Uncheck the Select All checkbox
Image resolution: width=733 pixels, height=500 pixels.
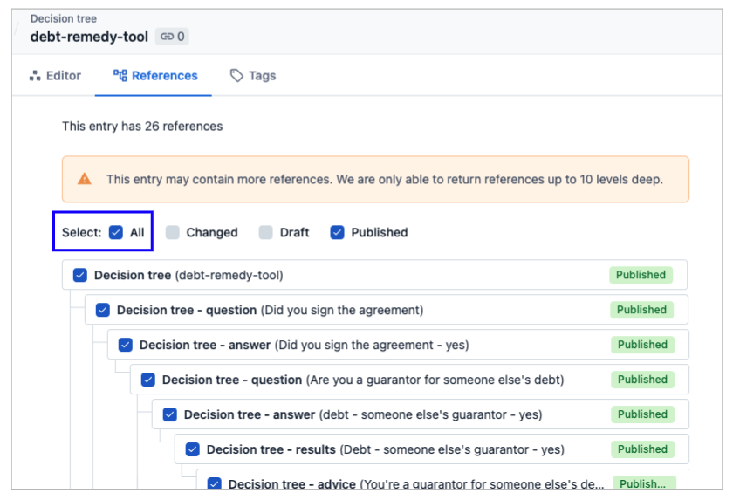pos(116,233)
